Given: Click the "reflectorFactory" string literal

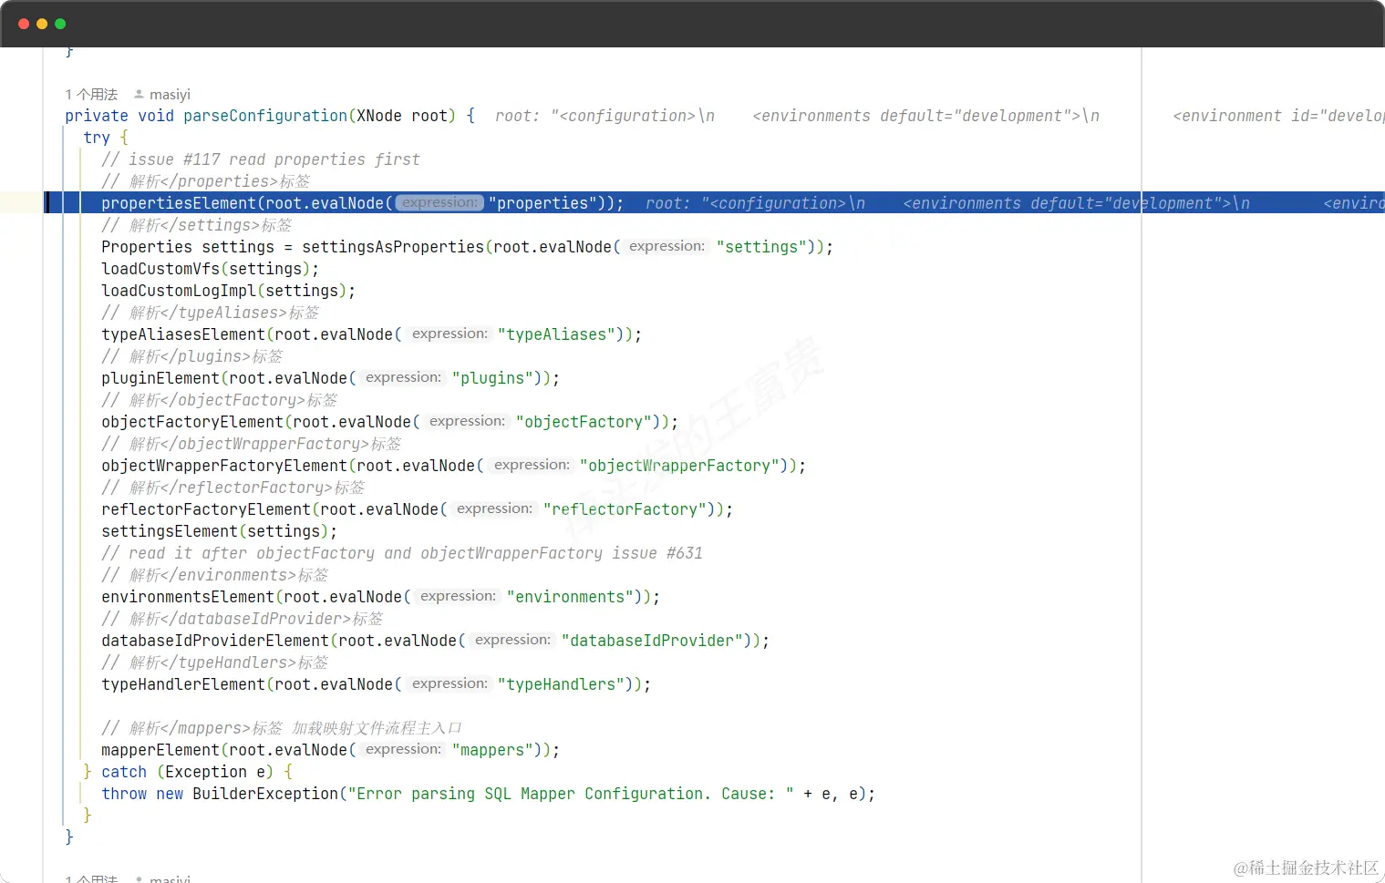Looking at the screenshot, I should (625, 509).
